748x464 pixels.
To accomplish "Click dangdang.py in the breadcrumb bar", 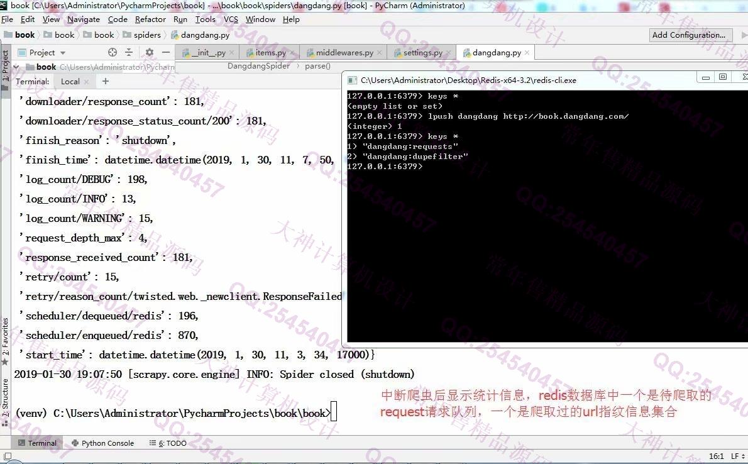I will click(201, 35).
